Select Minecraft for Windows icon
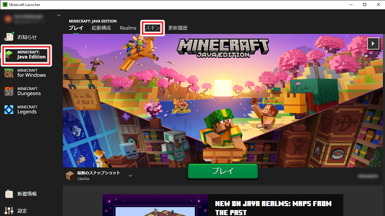Viewport: 385px width, 216px height. pos(9,73)
